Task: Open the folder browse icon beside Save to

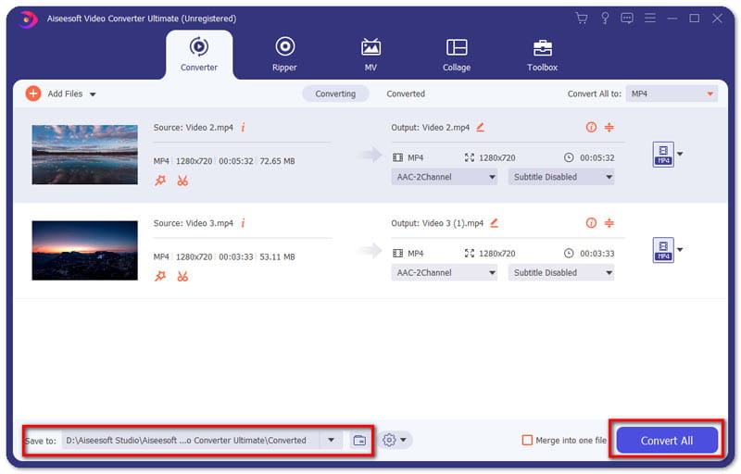Action: pyautogui.click(x=359, y=441)
